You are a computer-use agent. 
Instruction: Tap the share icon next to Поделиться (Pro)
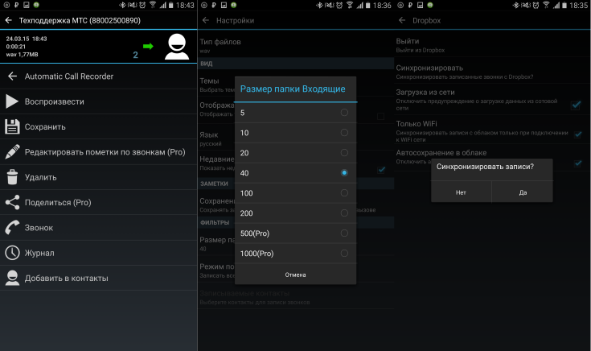coord(12,202)
